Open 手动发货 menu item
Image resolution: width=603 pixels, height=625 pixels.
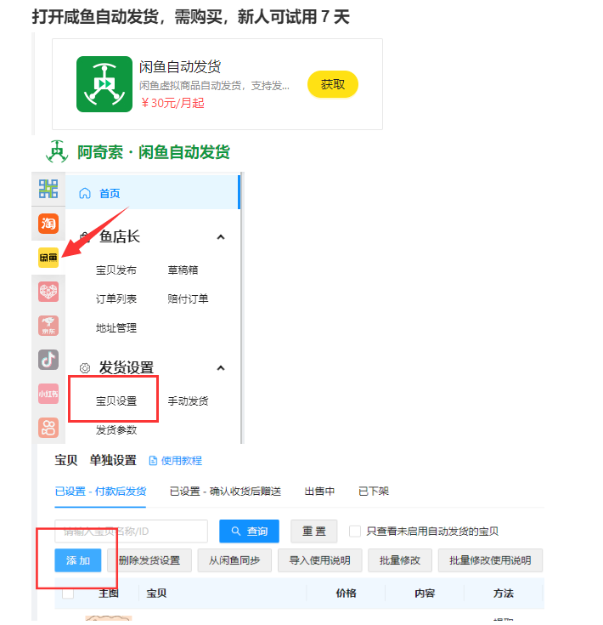coord(188,401)
